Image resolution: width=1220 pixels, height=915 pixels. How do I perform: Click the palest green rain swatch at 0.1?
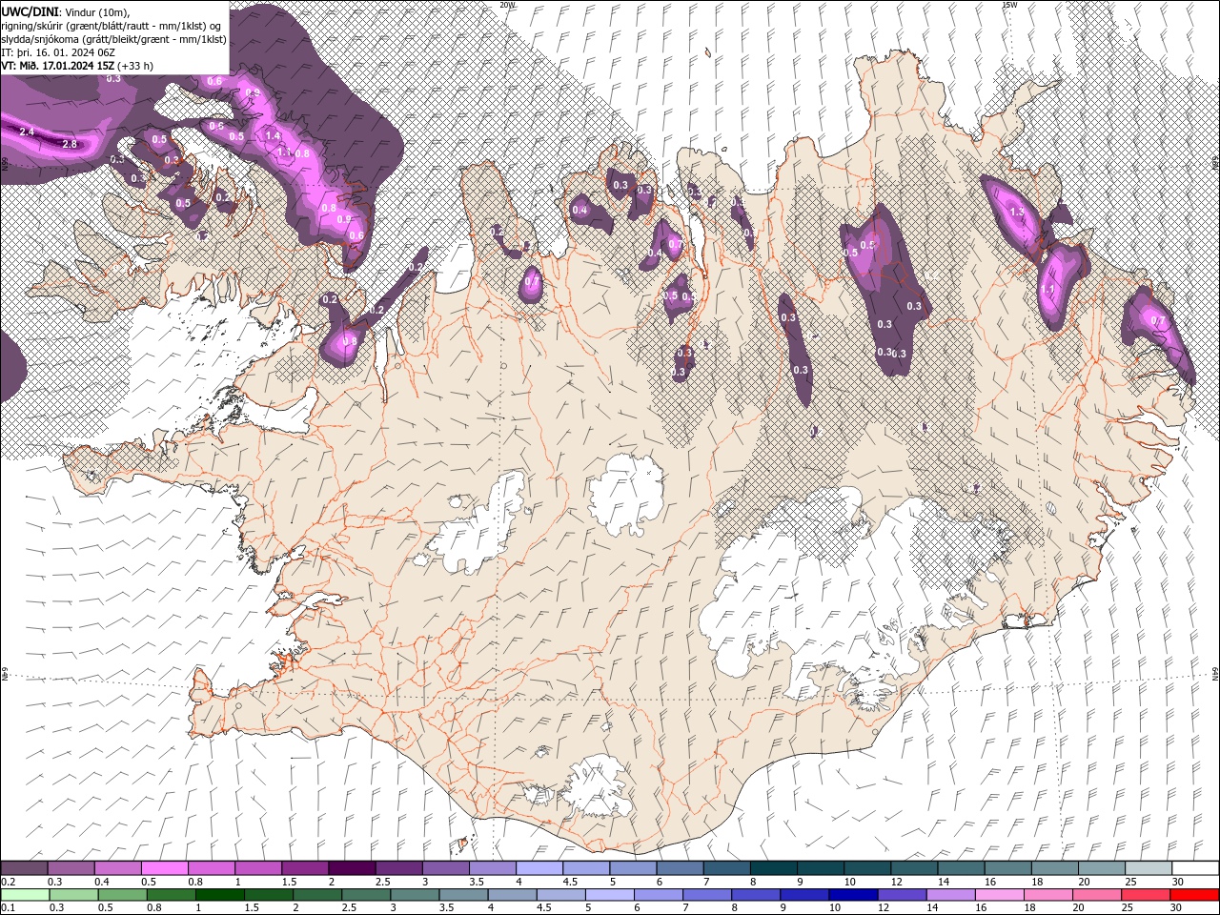tap(26, 894)
